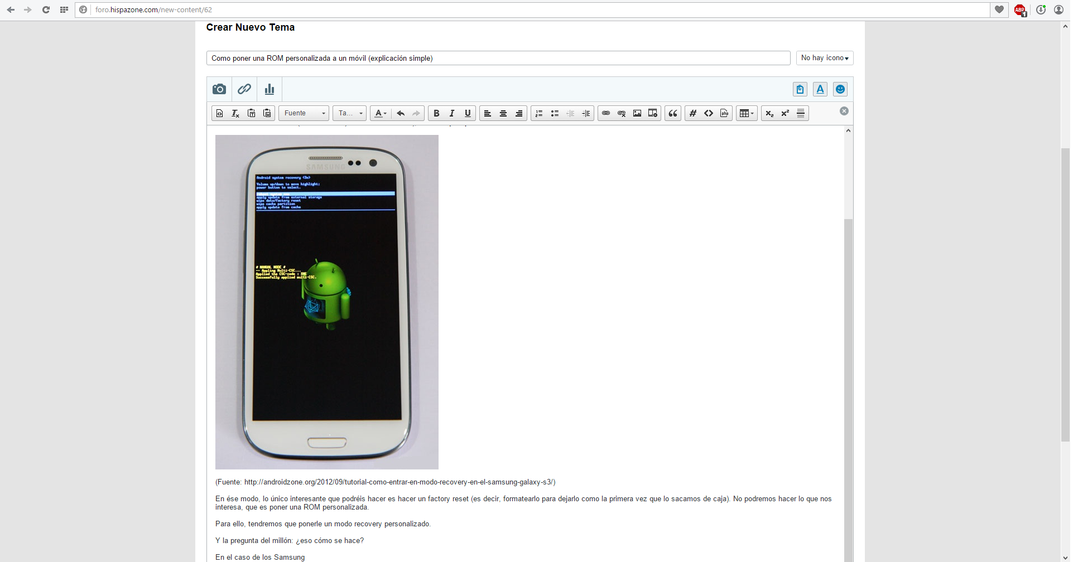Screen dimensions: 1078x562
Task: Click the remove format icon
Action: (x=235, y=113)
